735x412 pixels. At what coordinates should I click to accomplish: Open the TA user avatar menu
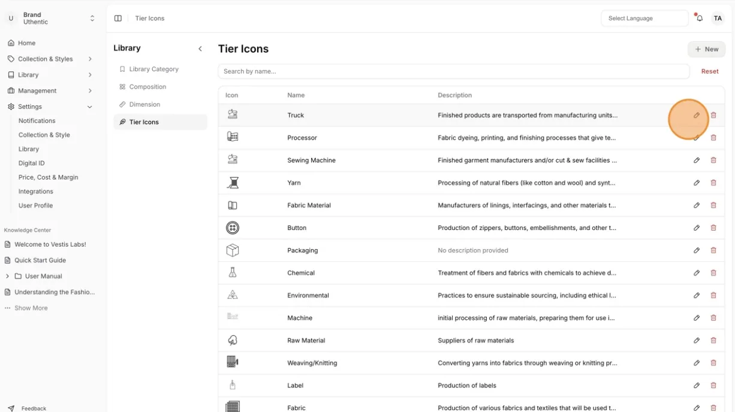(718, 19)
